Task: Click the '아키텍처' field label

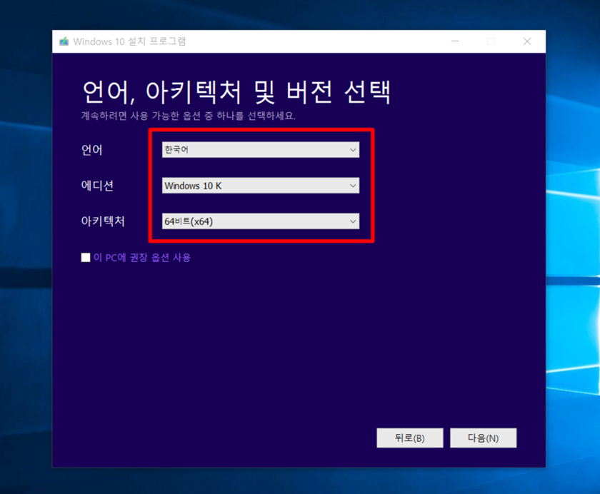Action: [x=103, y=221]
